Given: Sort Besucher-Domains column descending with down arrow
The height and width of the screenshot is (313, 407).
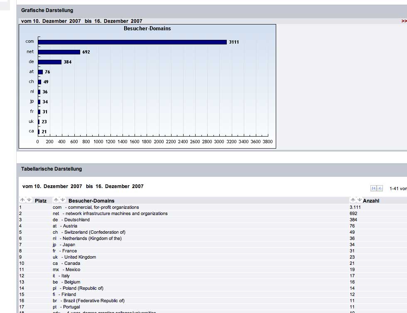Looking at the screenshot, I should point(62,200).
